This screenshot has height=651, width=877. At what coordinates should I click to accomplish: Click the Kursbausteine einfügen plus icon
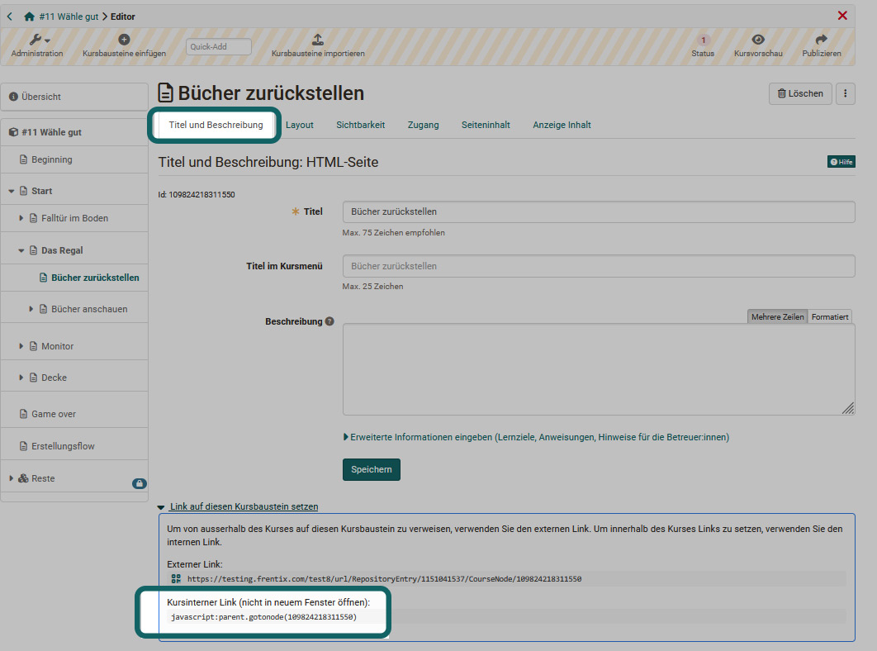pyautogui.click(x=122, y=39)
